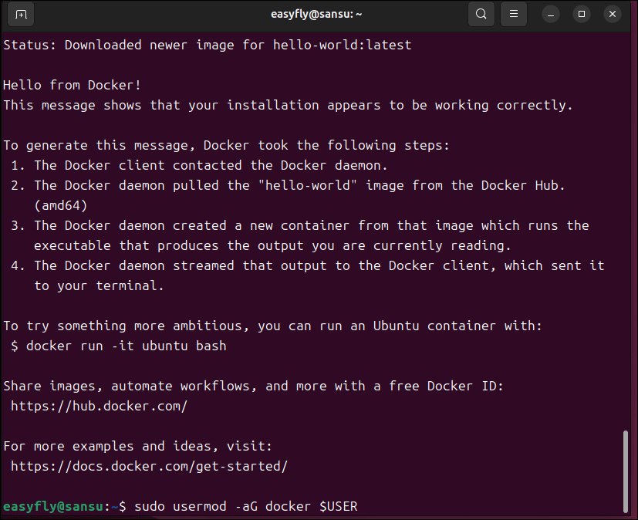
Task: Minimize the terminal window
Action: pos(551,14)
